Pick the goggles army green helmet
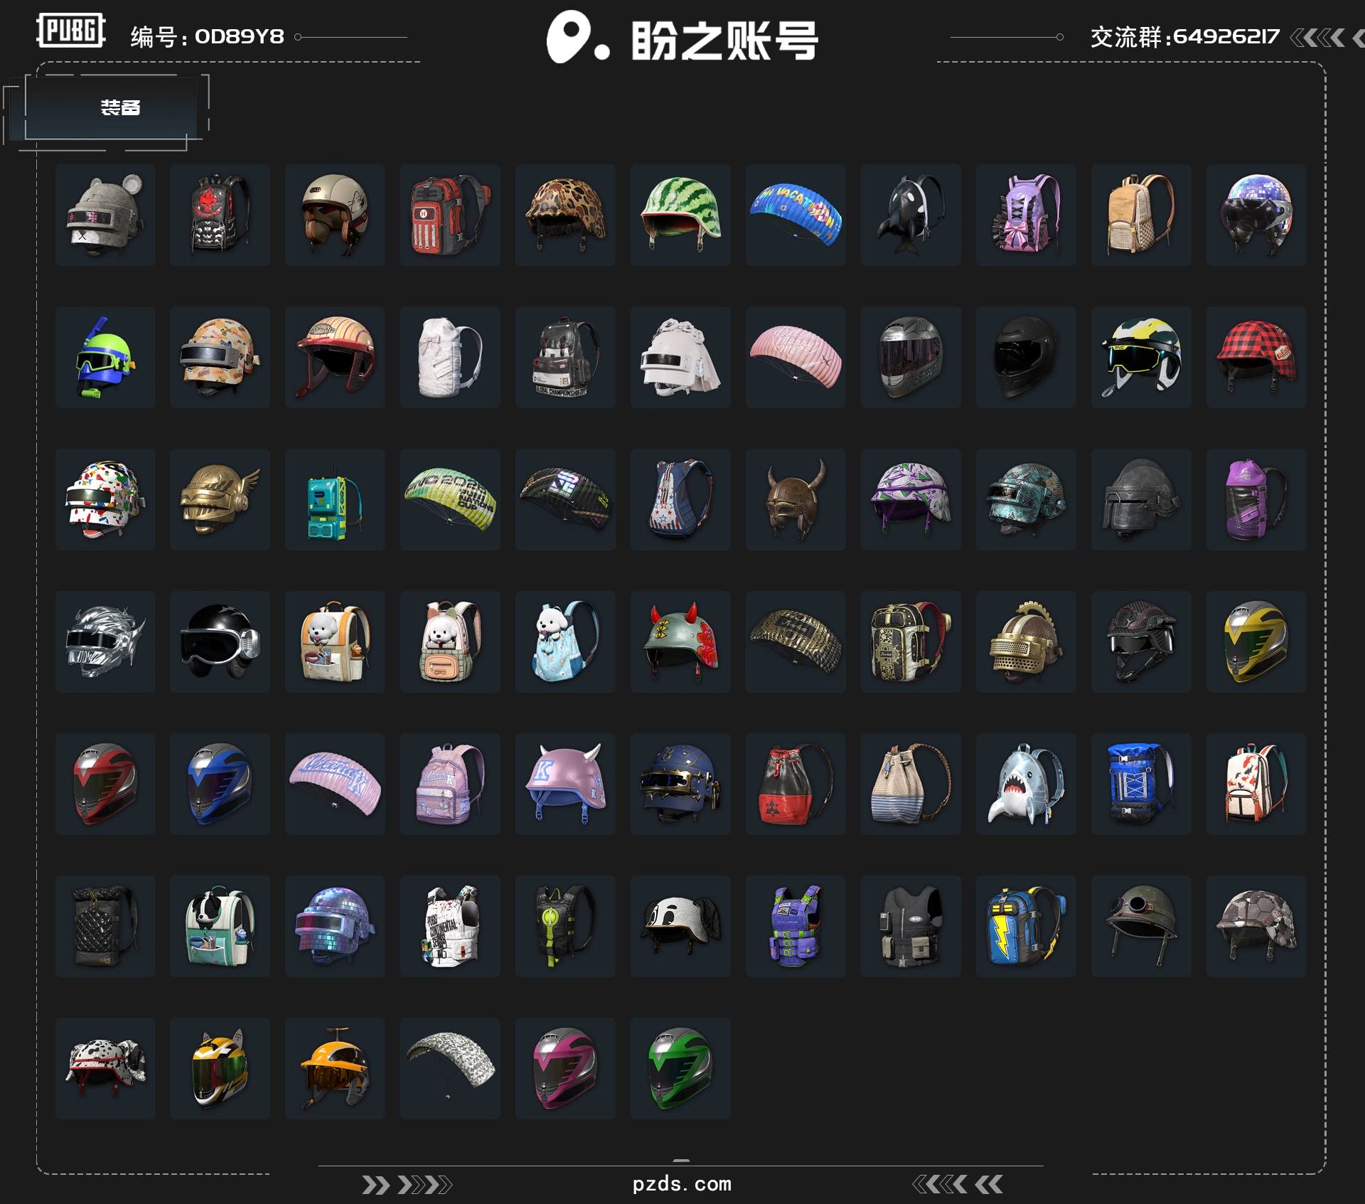 1141,926
